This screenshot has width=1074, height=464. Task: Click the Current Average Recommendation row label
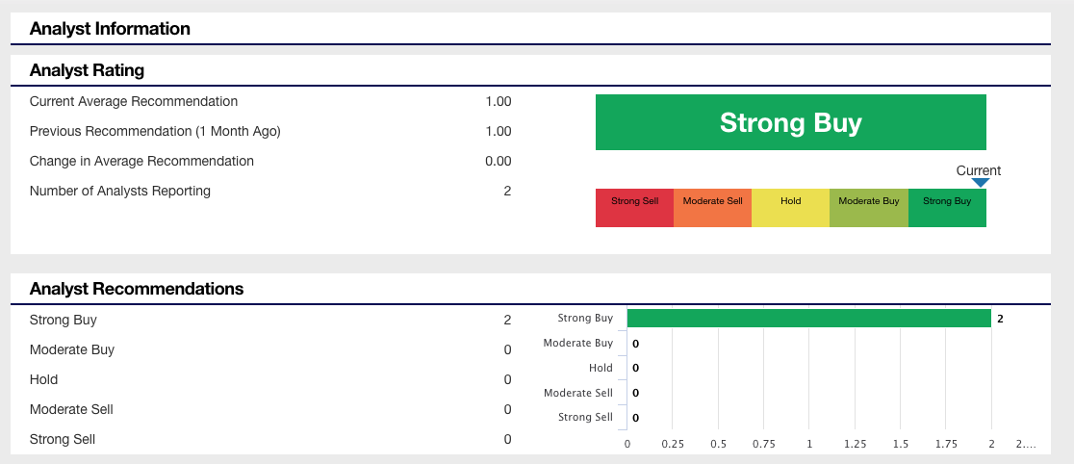(134, 101)
